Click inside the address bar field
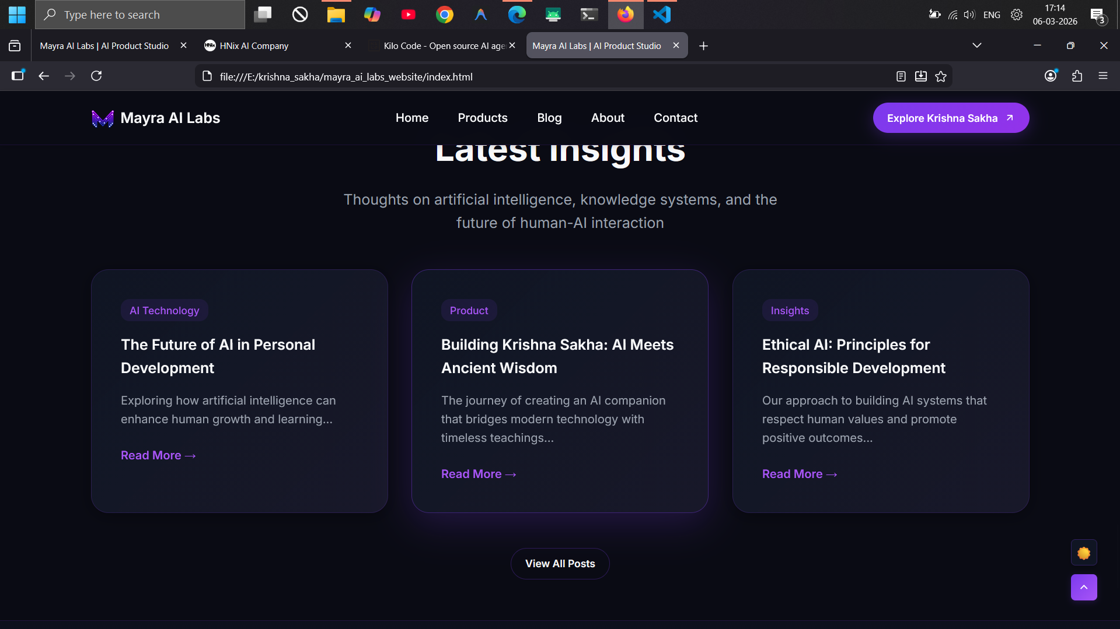The width and height of the screenshot is (1120, 629). tap(525, 76)
